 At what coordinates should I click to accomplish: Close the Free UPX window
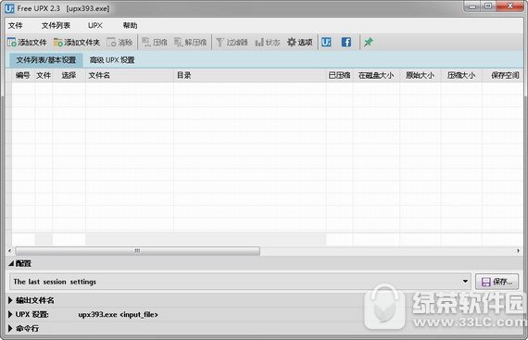click(510, 6)
